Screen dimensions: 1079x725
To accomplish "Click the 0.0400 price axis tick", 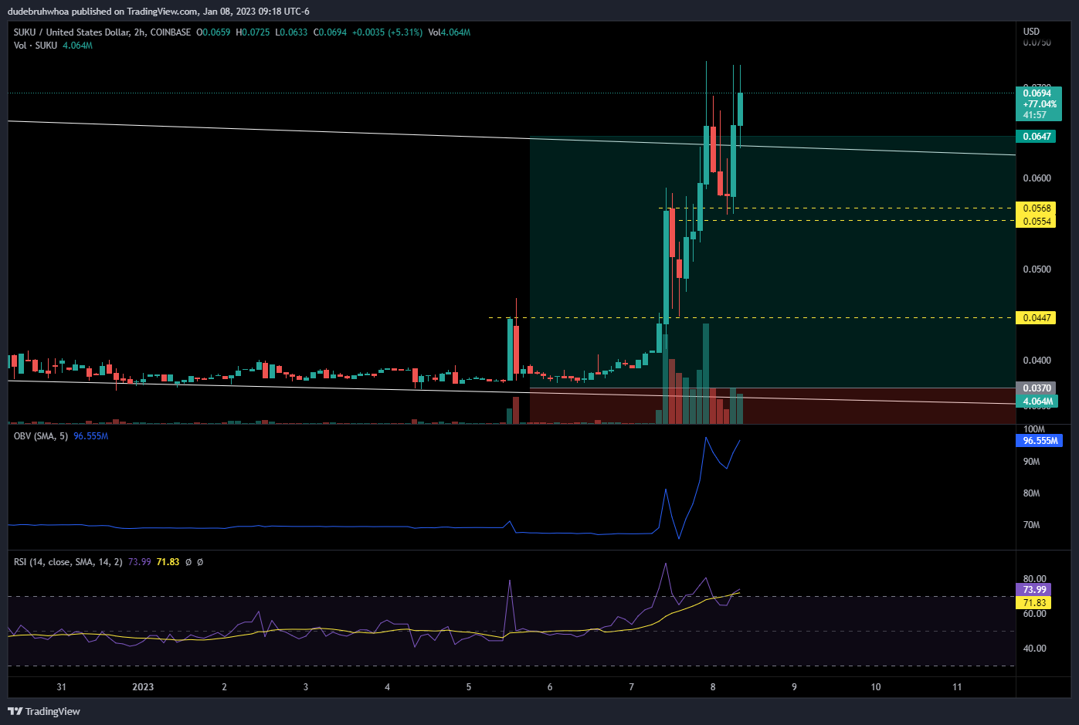I will tap(1037, 361).
